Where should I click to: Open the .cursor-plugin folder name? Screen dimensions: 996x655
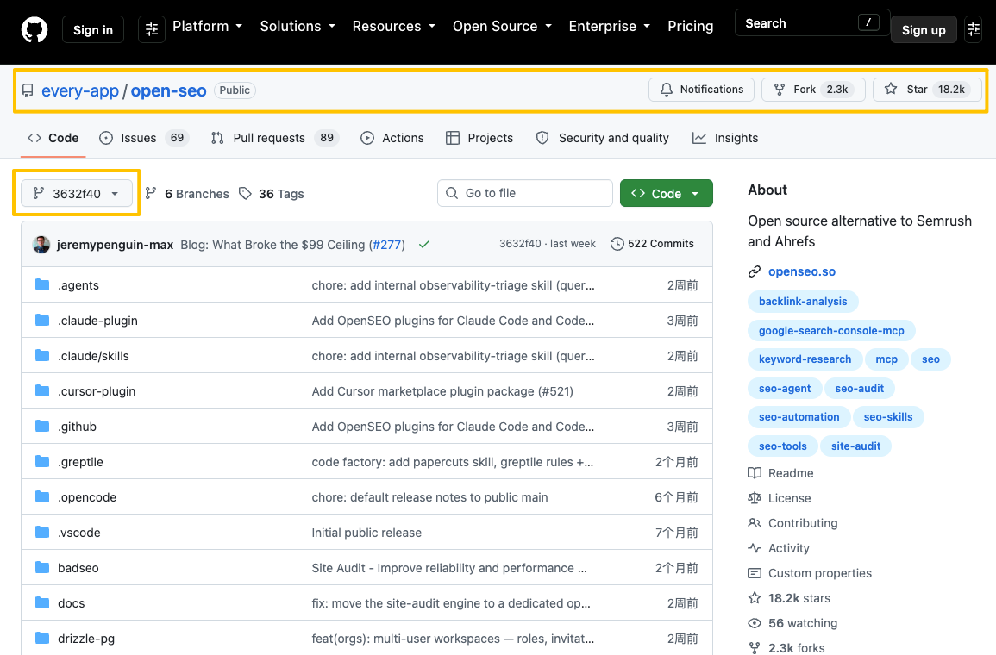click(97, 391)
